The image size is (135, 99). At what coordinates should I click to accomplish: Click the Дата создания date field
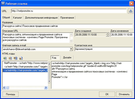[90, 35]
